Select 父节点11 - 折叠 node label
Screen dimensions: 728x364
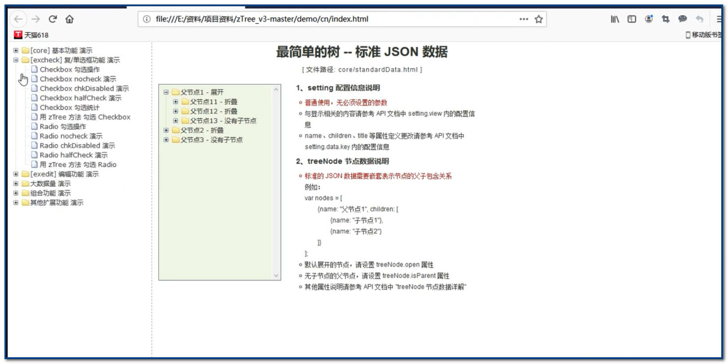(213, 102)
